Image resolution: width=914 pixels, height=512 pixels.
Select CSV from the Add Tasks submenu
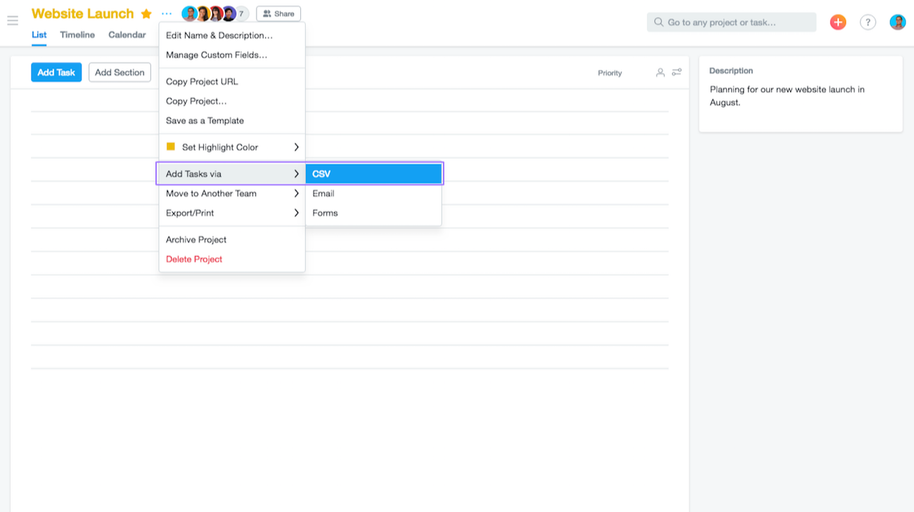[x=373, y=174]
